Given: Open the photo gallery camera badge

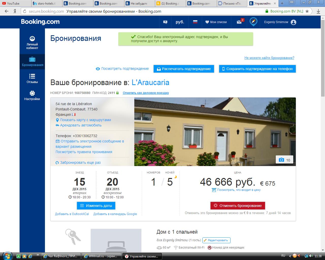Looking at the screenshot, I should coord(284,160).
